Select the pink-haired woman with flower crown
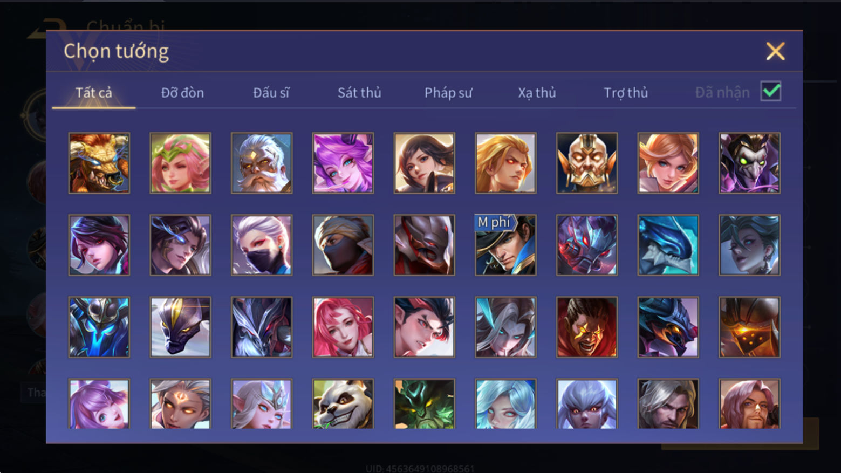The image size is (841, 473). (x=180, y=163)
